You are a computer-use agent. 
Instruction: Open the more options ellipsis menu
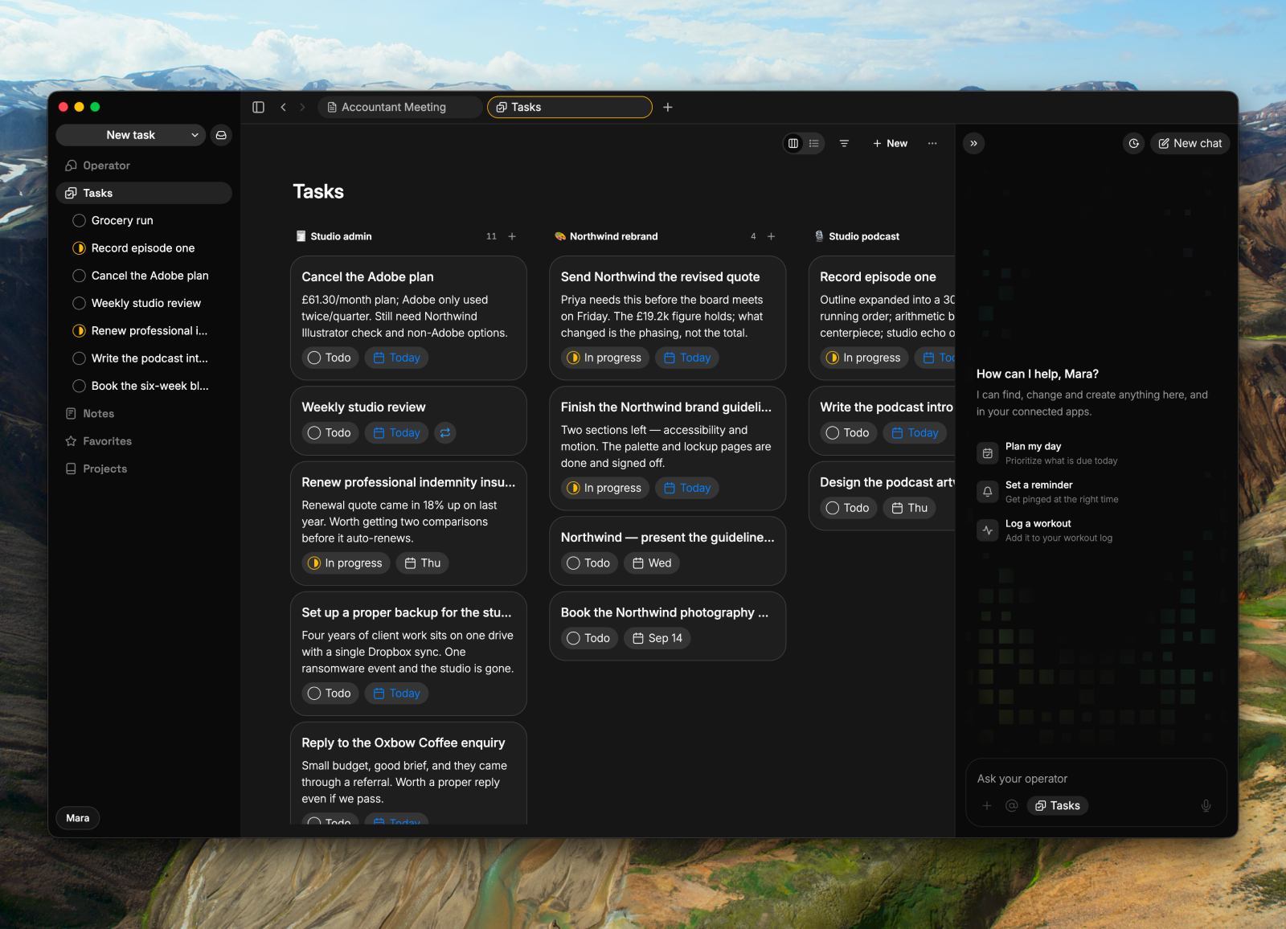[x=932, y=143]
